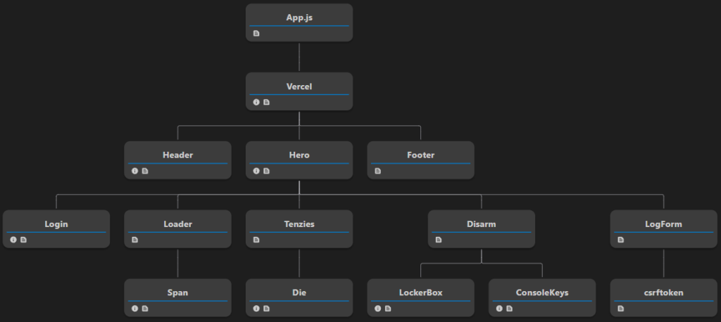Click the ConsoleKeys node label

(x=542, y=292)
